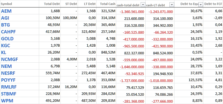This screenshot has width=223, height=104.
Task: Open cash-total debt filter dropdown
Action: pyautogui.click(x=143, y=5)
